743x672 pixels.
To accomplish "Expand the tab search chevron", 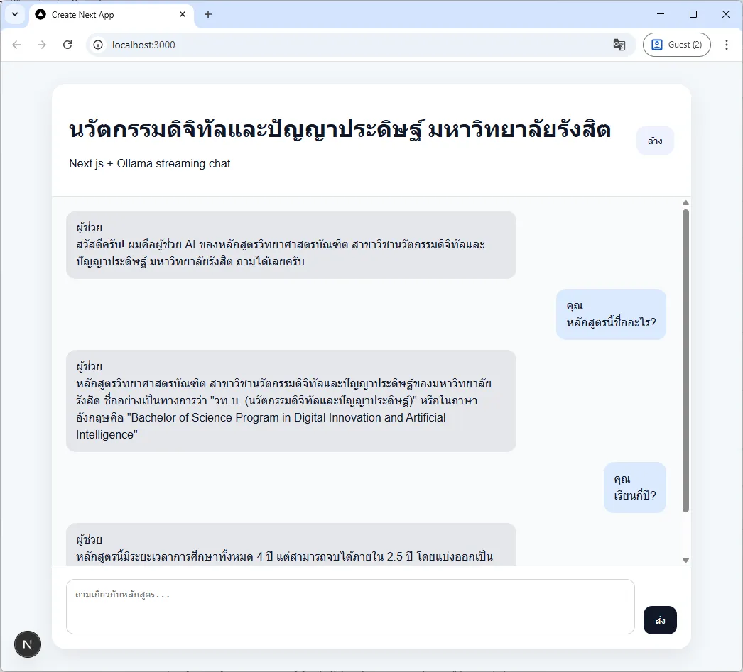I will 15,14.
